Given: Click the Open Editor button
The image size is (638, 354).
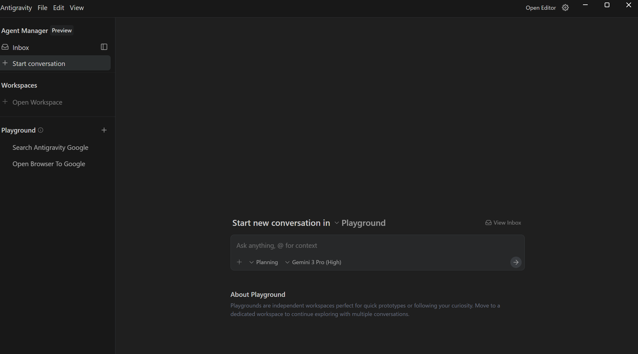Looking at the screenshot, I should pyautogui.click(x=541, y=8).
